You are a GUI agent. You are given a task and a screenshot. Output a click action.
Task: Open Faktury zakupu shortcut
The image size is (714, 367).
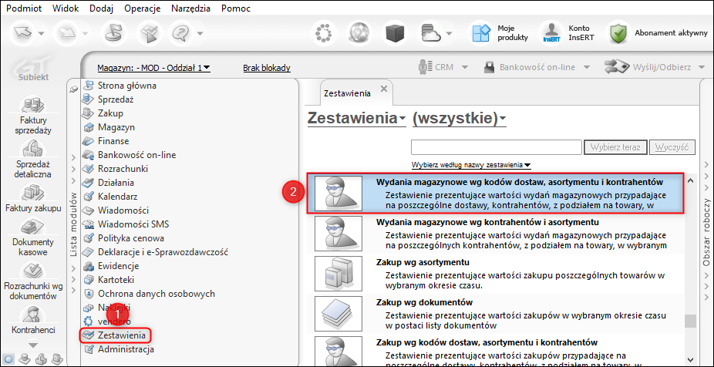[33, 198]
